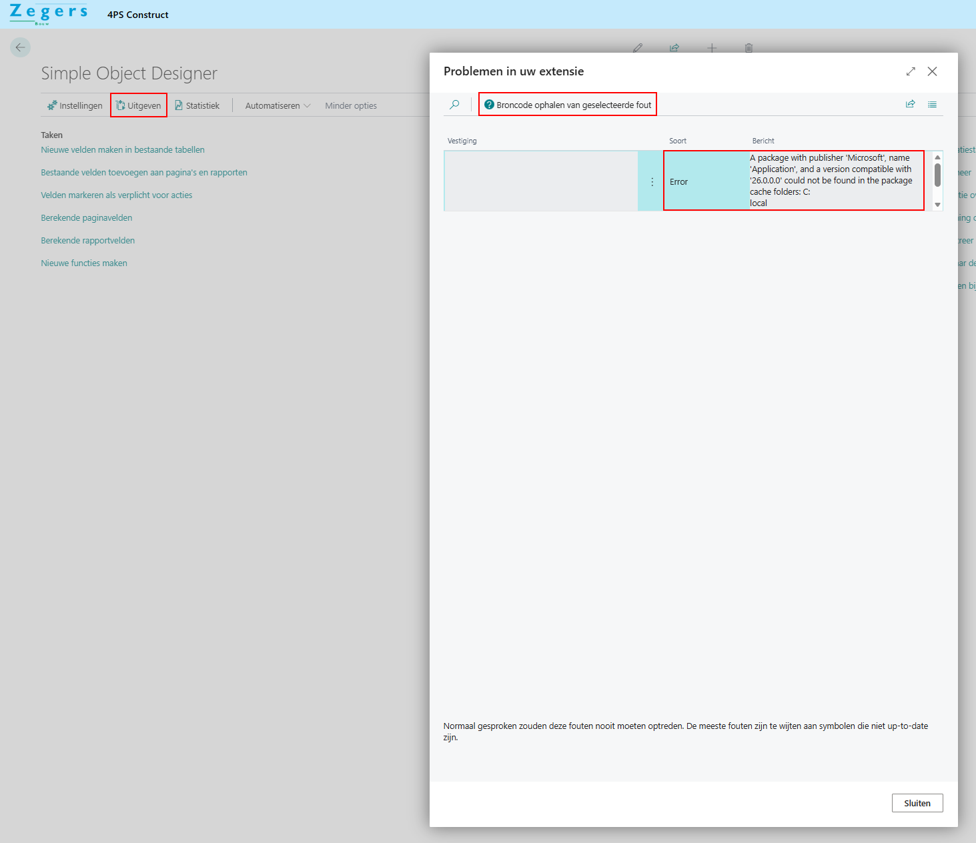Expand the Automatiseren dropdown

(278, 106)
